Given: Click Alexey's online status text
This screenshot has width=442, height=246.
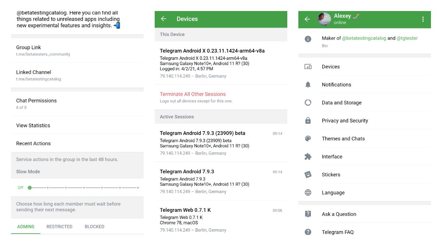Looking at the screenshot, I should tap(340, 23).
